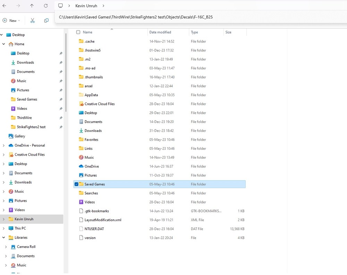The width and height of the screenshot is (347, 275).
Task: Click the Music icon in file list
Action: click(81, 157)
